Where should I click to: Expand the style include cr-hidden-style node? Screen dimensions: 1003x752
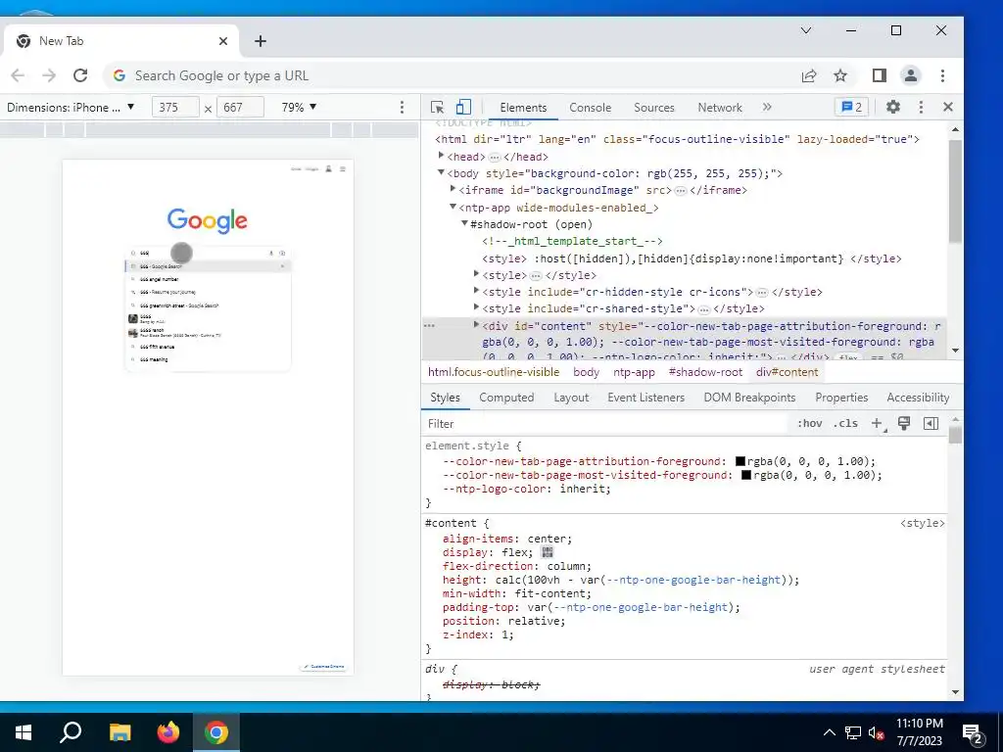tap(476, 290)
